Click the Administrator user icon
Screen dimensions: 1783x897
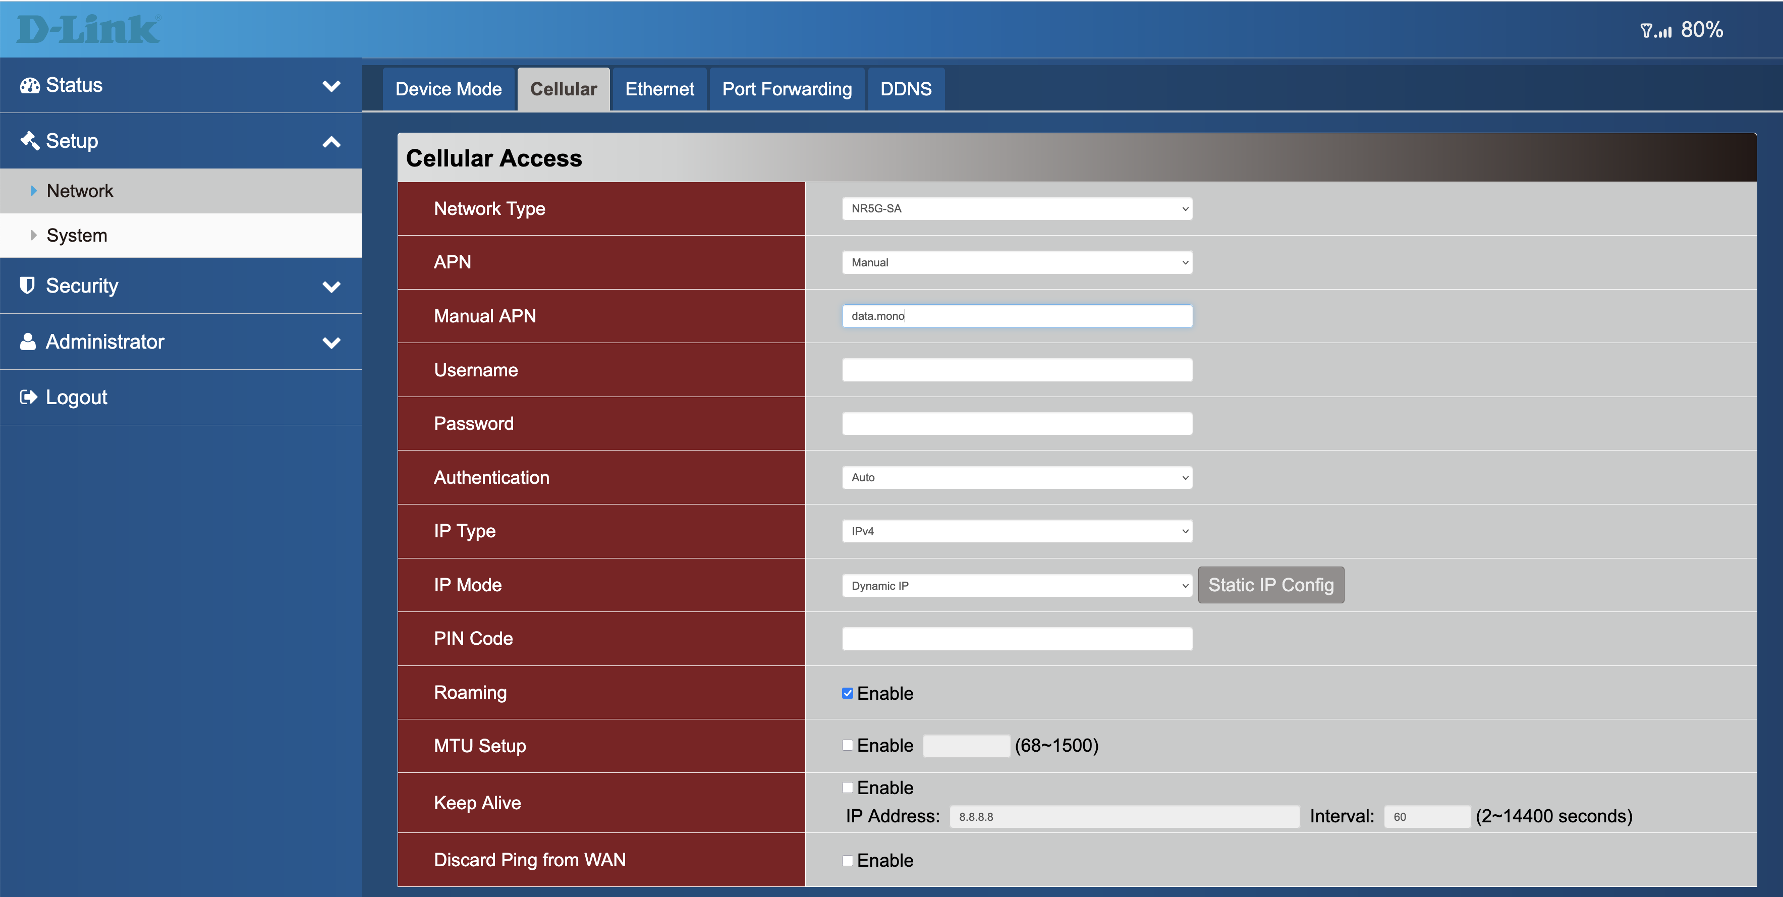[x=28, y=341]
